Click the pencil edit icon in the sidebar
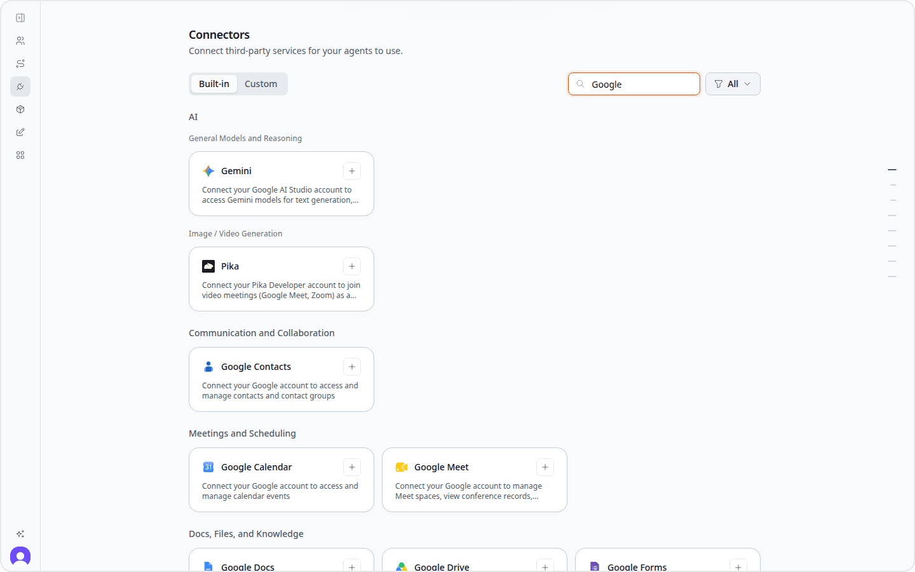This screenshot has height=572, width=915. click(20, 132)
